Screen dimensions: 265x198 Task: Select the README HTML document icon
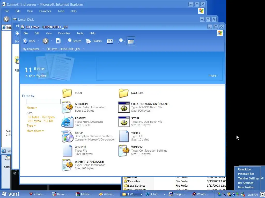tap(67, 122)
